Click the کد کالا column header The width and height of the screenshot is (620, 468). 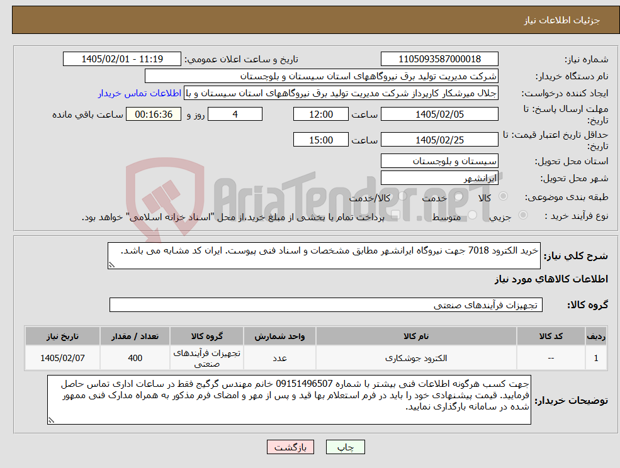coord(551,336)
